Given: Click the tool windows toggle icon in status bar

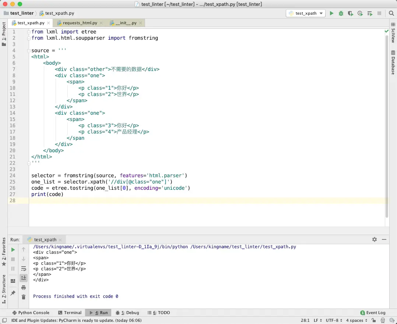Looking at the screenshot, I should (4, 320).
